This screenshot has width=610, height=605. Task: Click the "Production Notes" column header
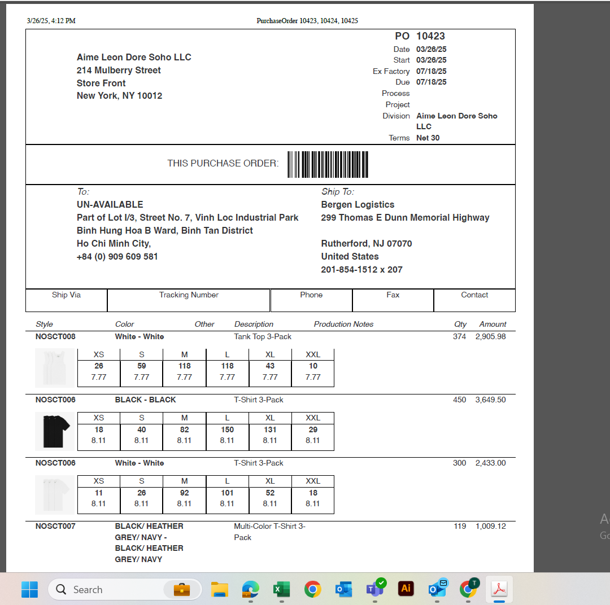[343, 325]
